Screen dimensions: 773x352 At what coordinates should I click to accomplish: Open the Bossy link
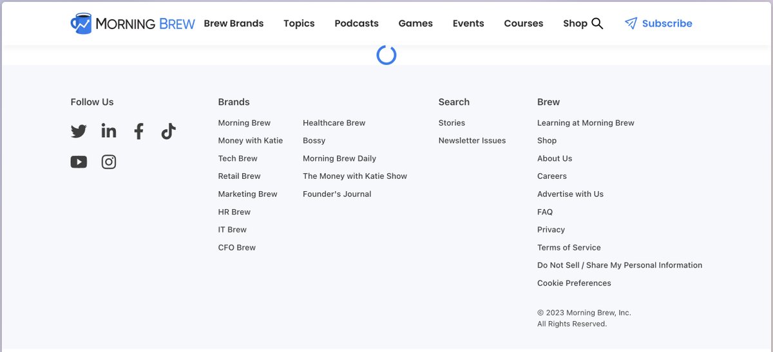[314, 140]
